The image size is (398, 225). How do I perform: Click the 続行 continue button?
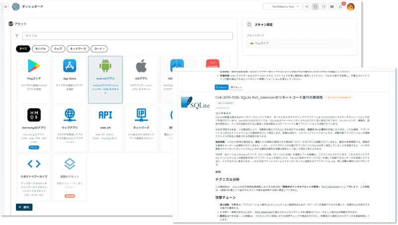point(24,207)
